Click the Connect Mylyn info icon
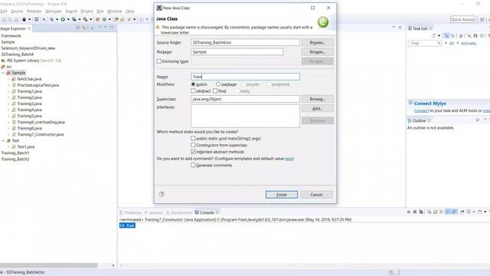 click(410, 103)
